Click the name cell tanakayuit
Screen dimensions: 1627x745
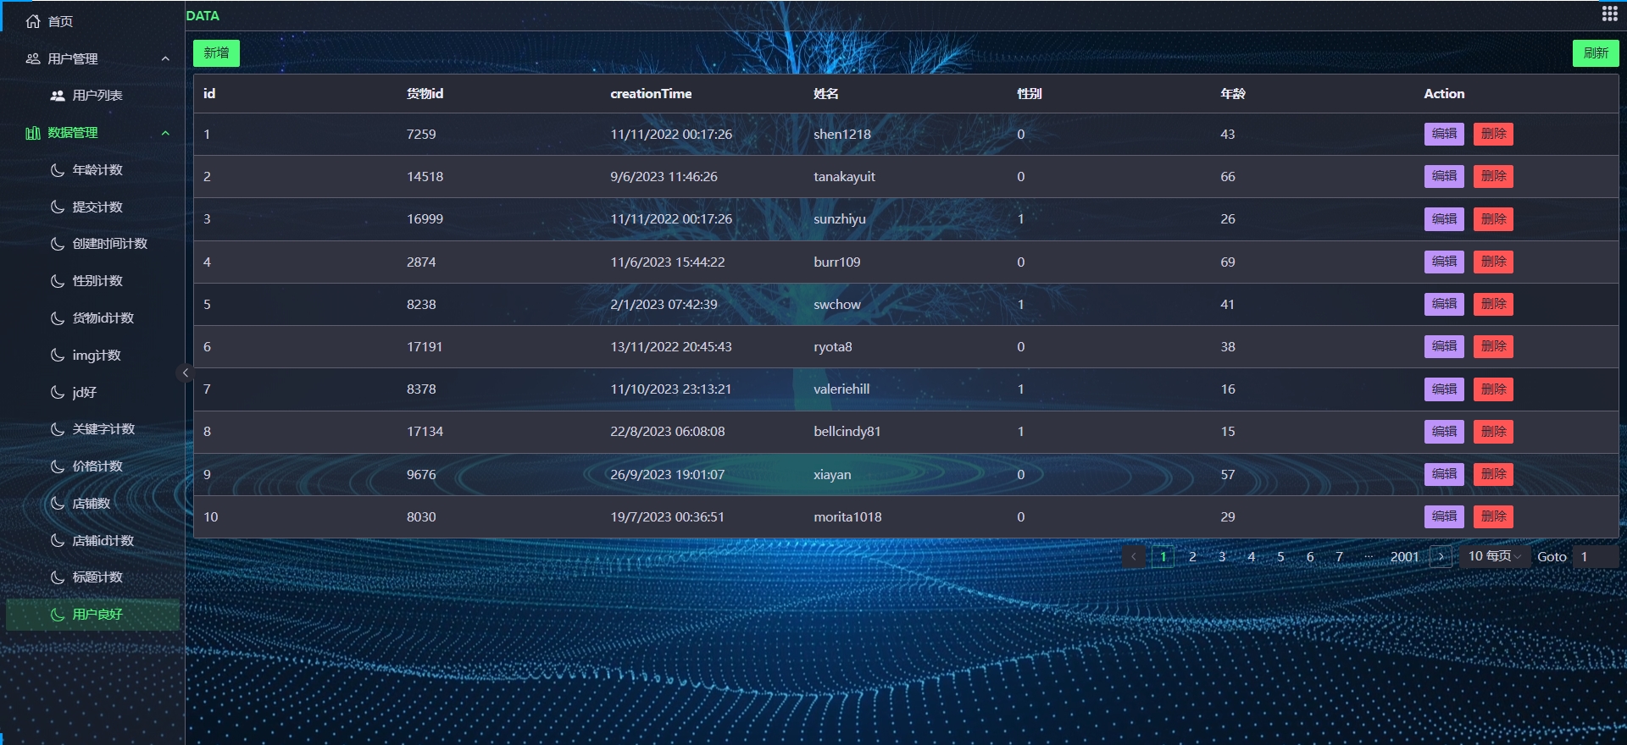[x=844, y=177]
